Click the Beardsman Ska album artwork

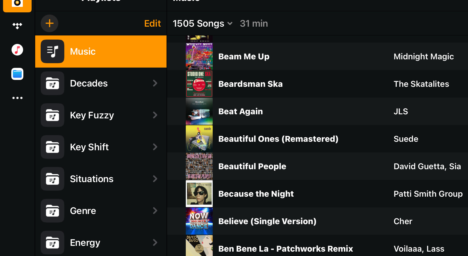tap(199, 84)
